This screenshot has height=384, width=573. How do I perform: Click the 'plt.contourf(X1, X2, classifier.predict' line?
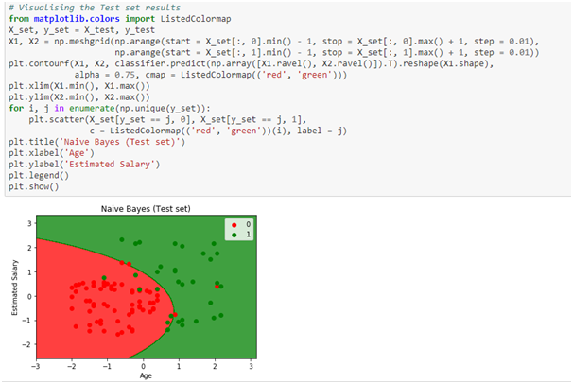tap(252, 64)
